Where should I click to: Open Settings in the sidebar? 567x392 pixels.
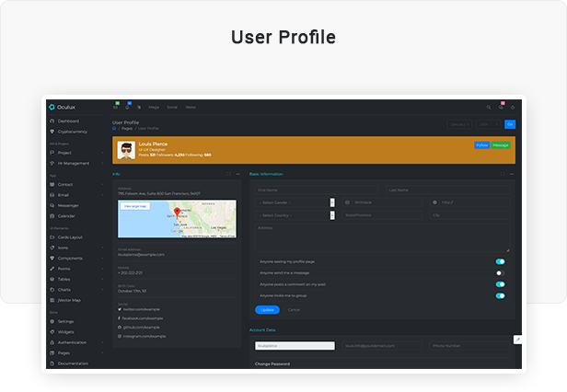[66, 321]
